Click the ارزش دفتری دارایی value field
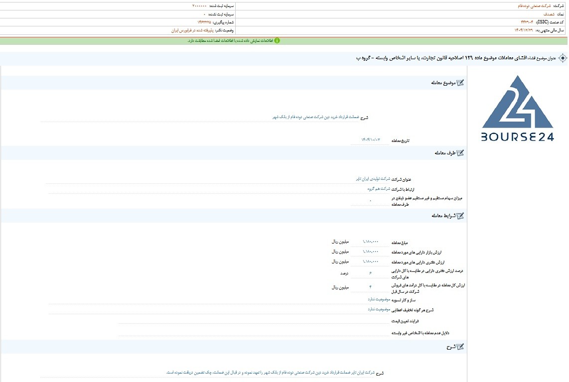The width and height of the screenshot is (569, 382). pos(370,261)
